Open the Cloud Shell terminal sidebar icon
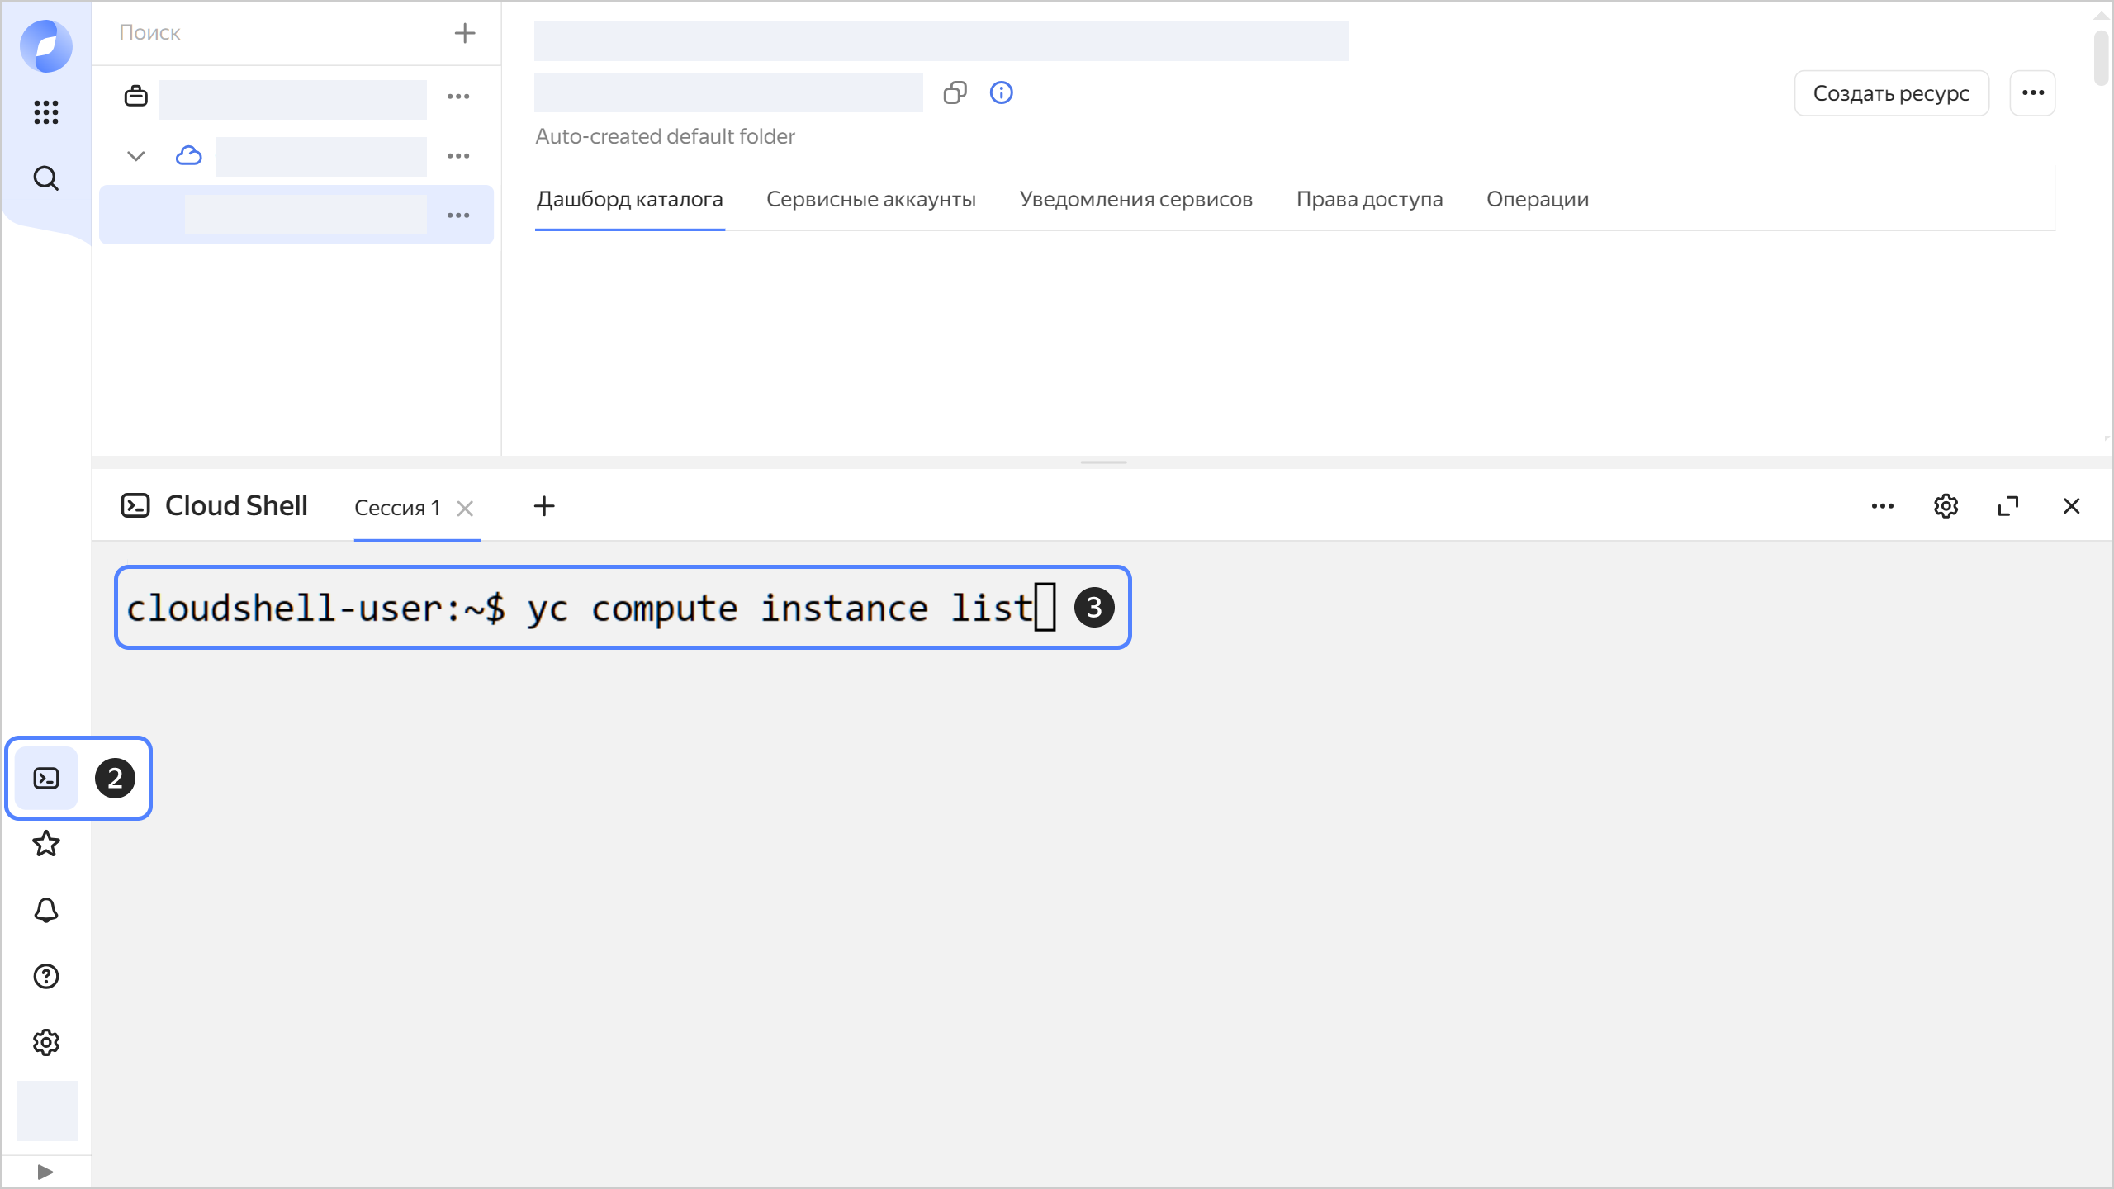The image size is (2114, 1189). point(46,778)
